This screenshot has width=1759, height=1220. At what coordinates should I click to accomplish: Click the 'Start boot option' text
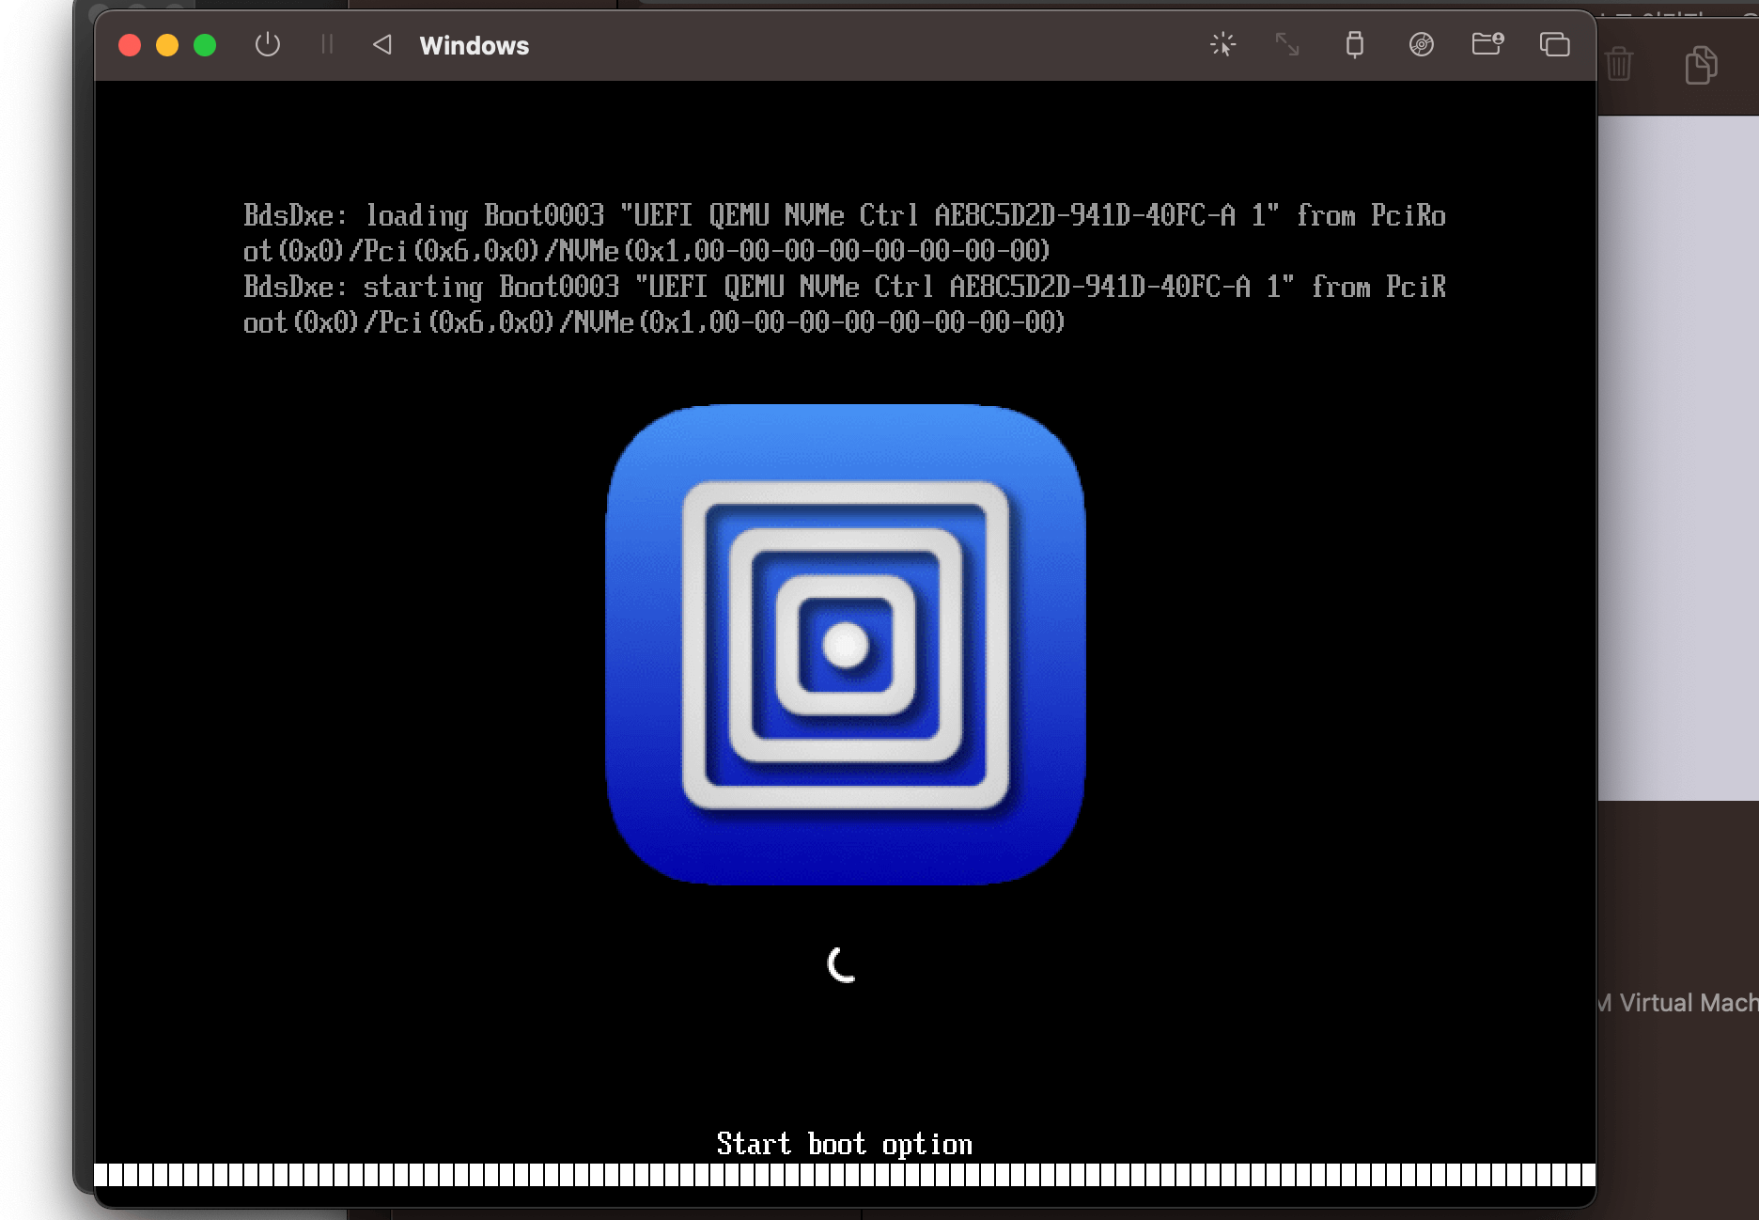click(844, 1144)
